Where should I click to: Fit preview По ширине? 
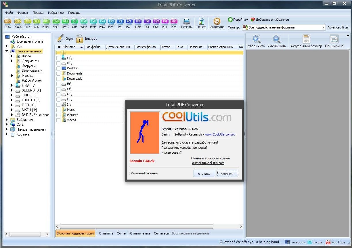click(334, 41)
